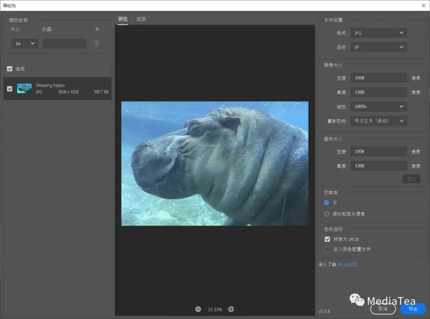This screenshot has height=319, width=430.
Task: Close the Export As dialog window
Action: coord(424,6)
